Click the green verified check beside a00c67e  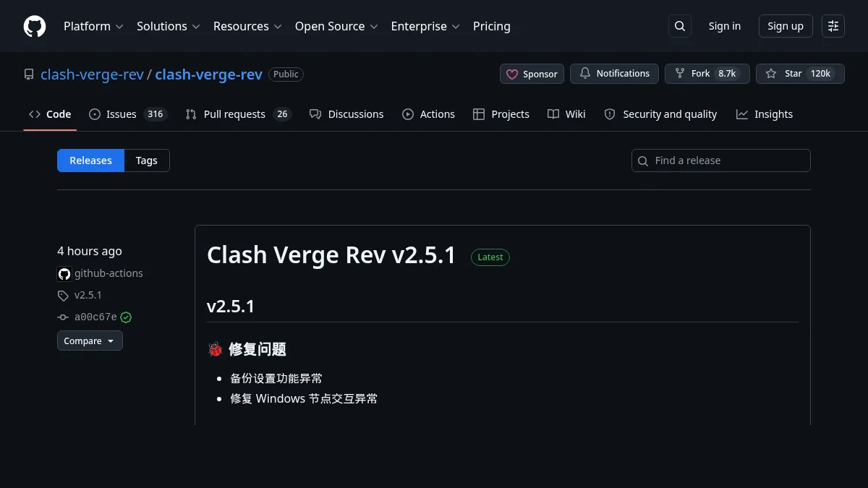click(126, 317)
